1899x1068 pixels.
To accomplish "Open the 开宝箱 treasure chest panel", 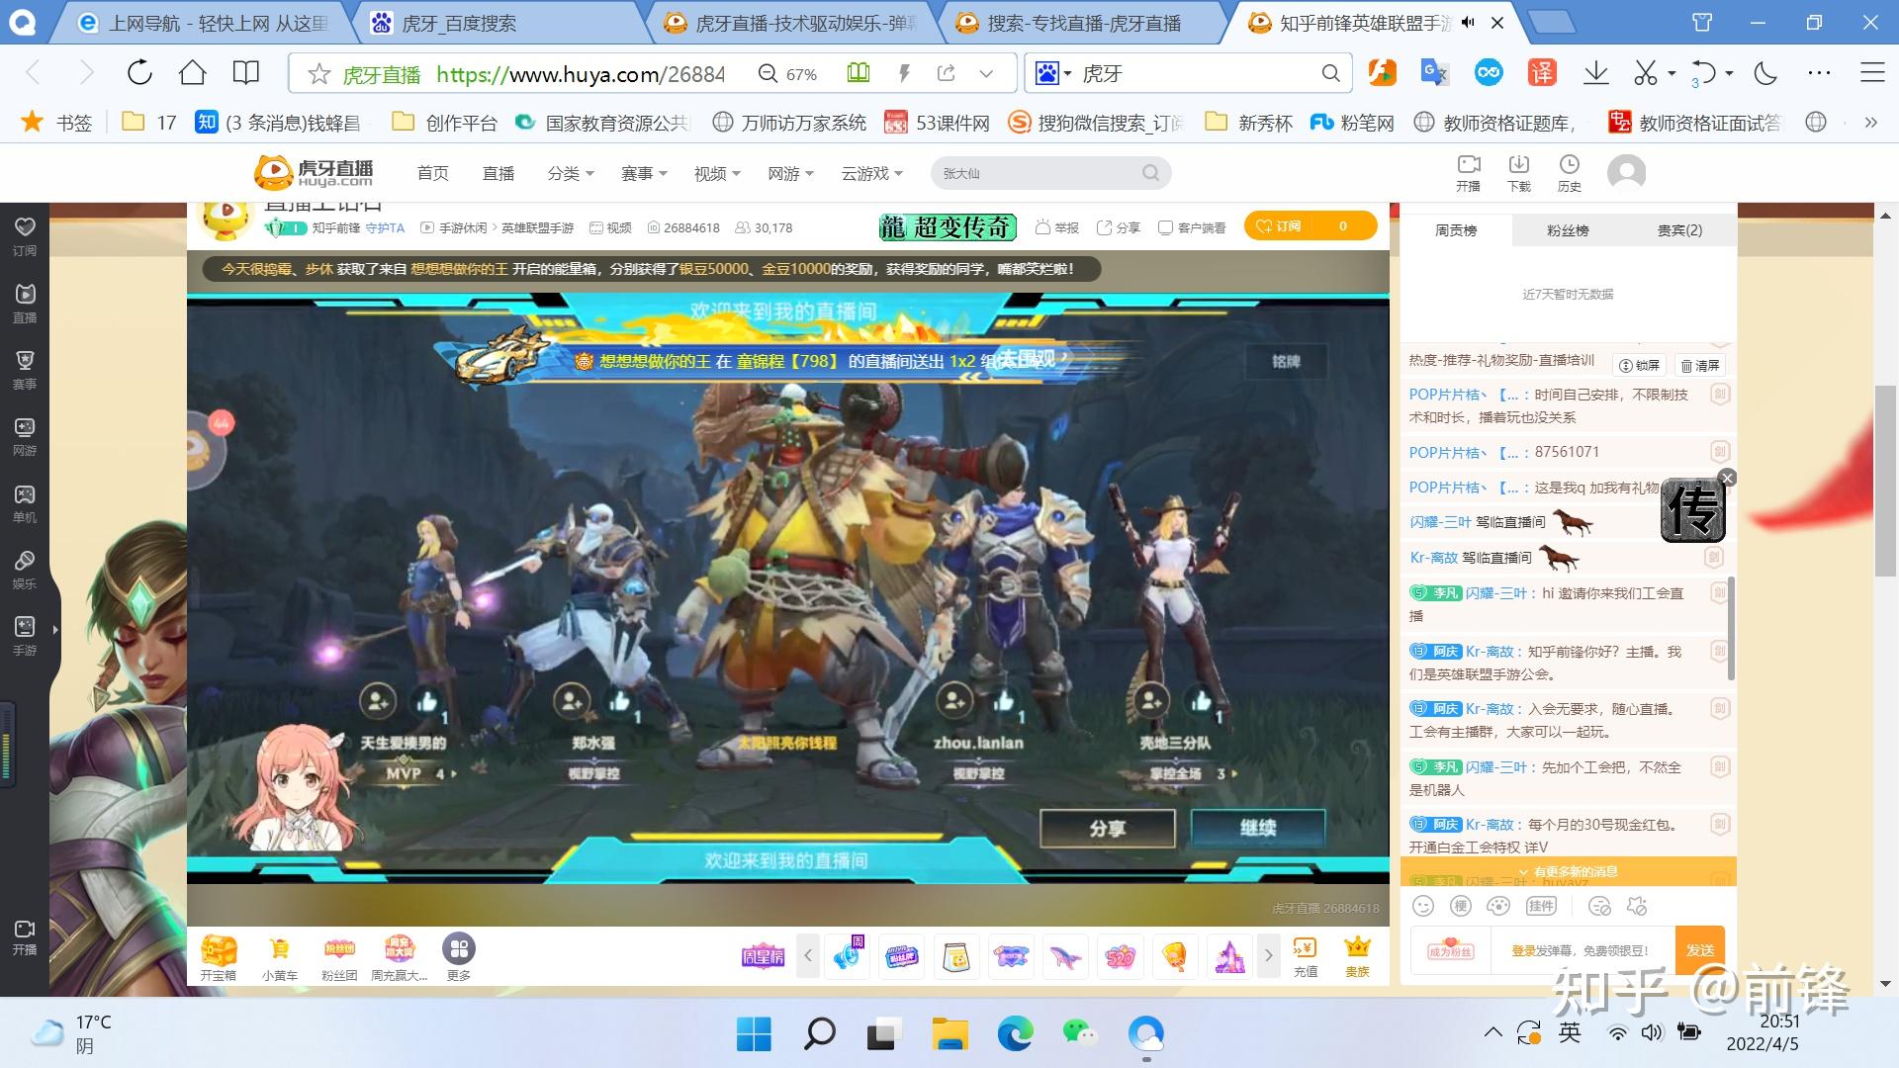I will click(220, 952).
